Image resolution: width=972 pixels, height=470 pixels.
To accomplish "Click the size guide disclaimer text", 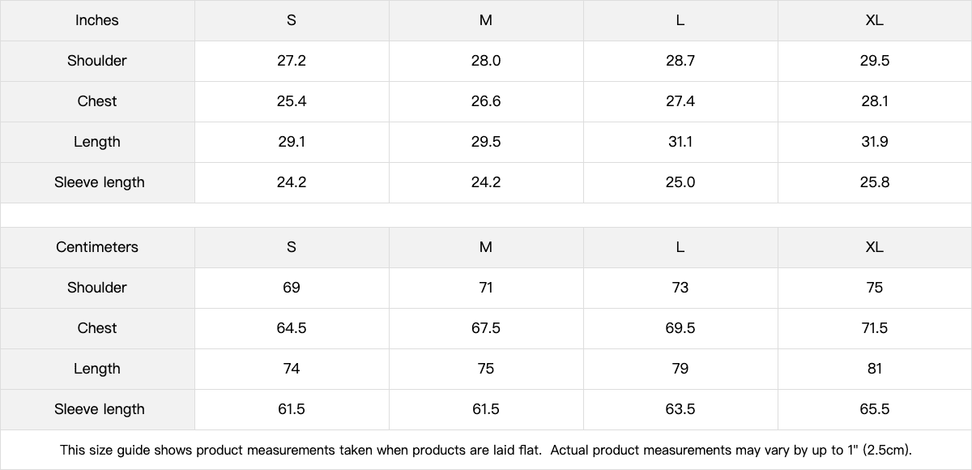I will click(486, 450).
